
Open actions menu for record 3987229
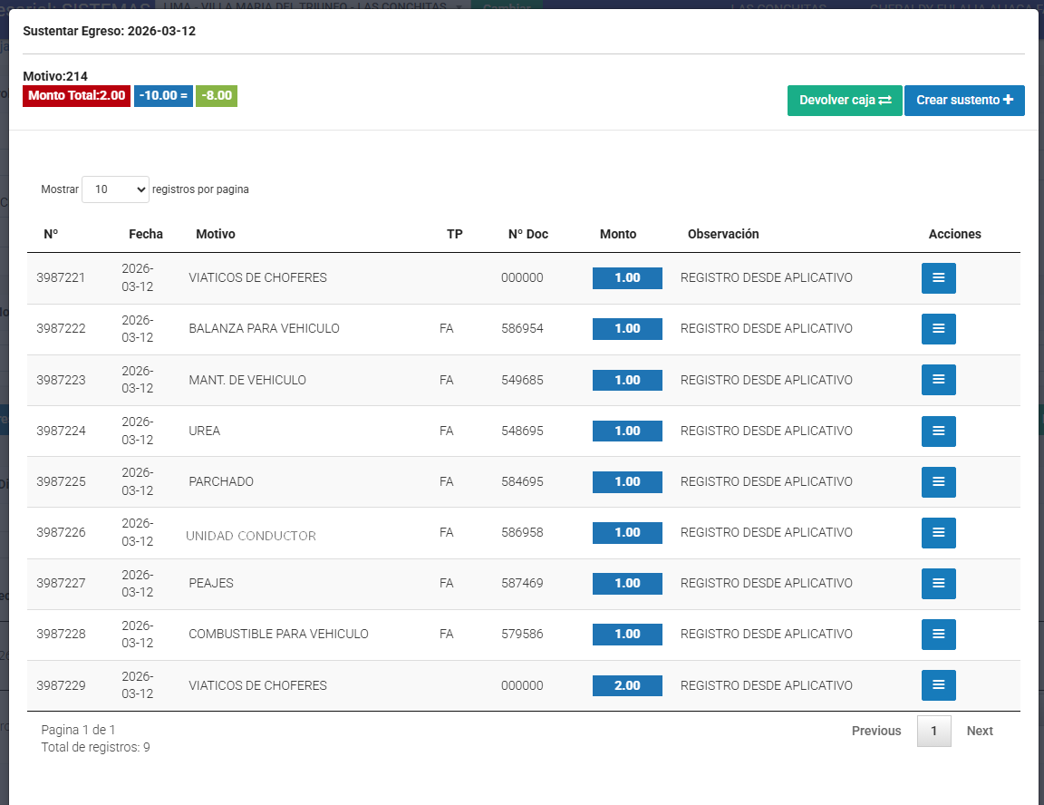(938, 685)
